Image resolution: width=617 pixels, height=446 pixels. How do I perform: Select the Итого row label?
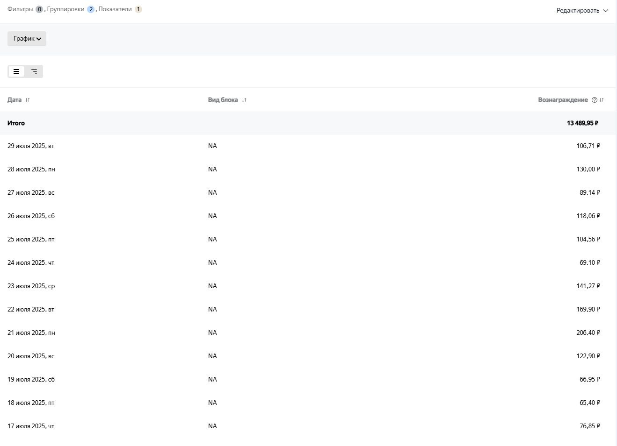pyautogui.click(x=16, y=123)
